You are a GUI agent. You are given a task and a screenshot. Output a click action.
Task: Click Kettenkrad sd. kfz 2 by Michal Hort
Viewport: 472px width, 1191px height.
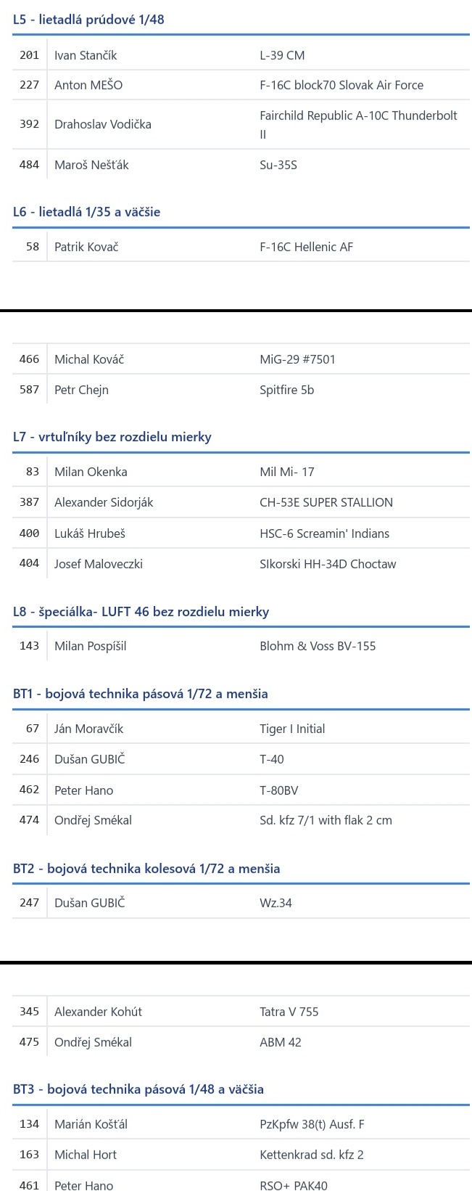312,1155
